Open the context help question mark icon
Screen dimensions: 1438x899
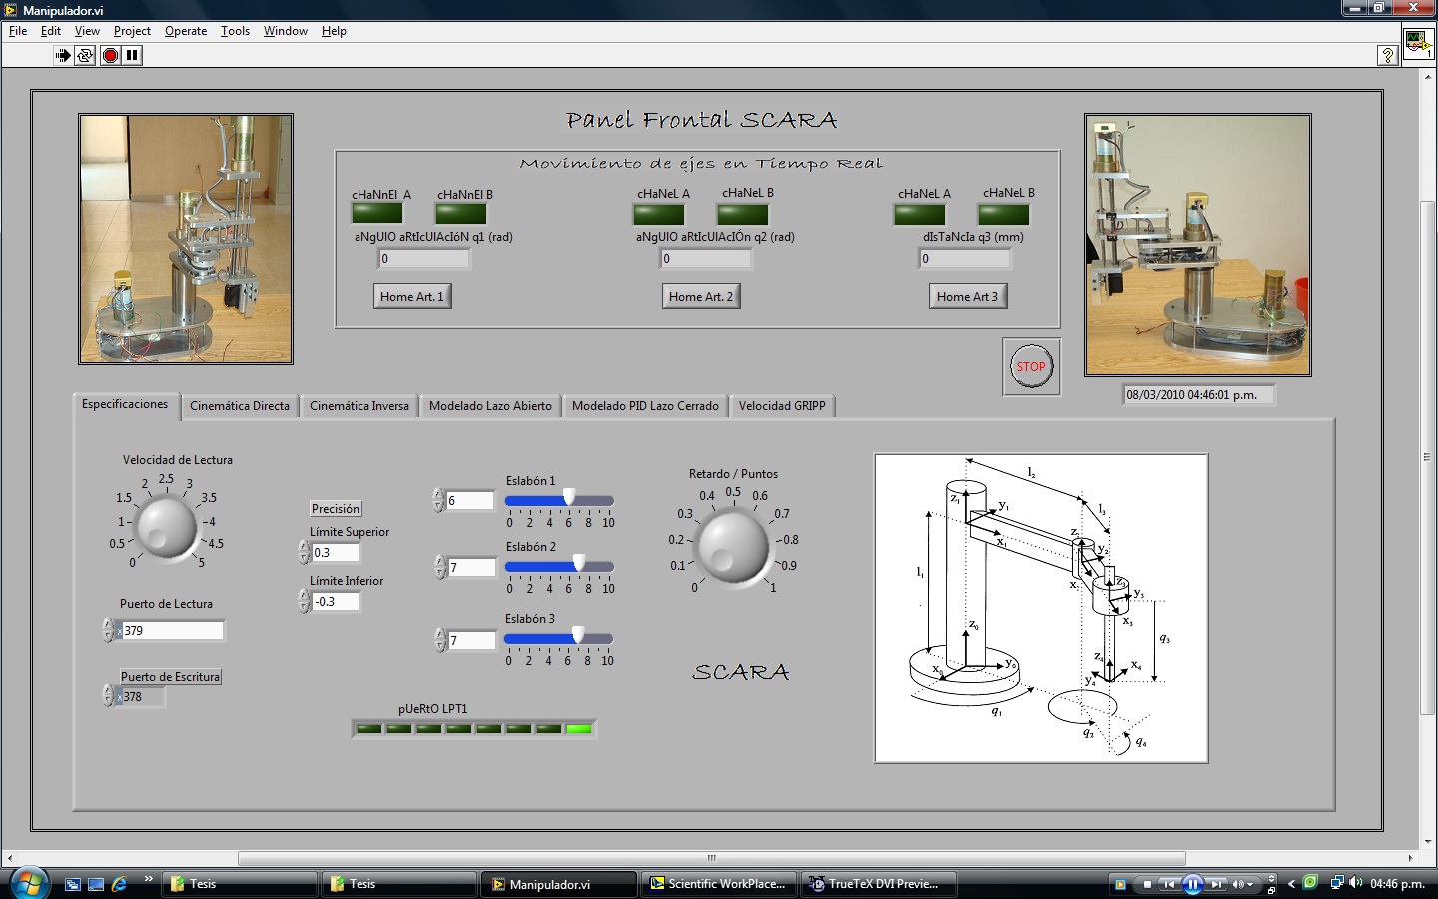(x=1387, y=56)
